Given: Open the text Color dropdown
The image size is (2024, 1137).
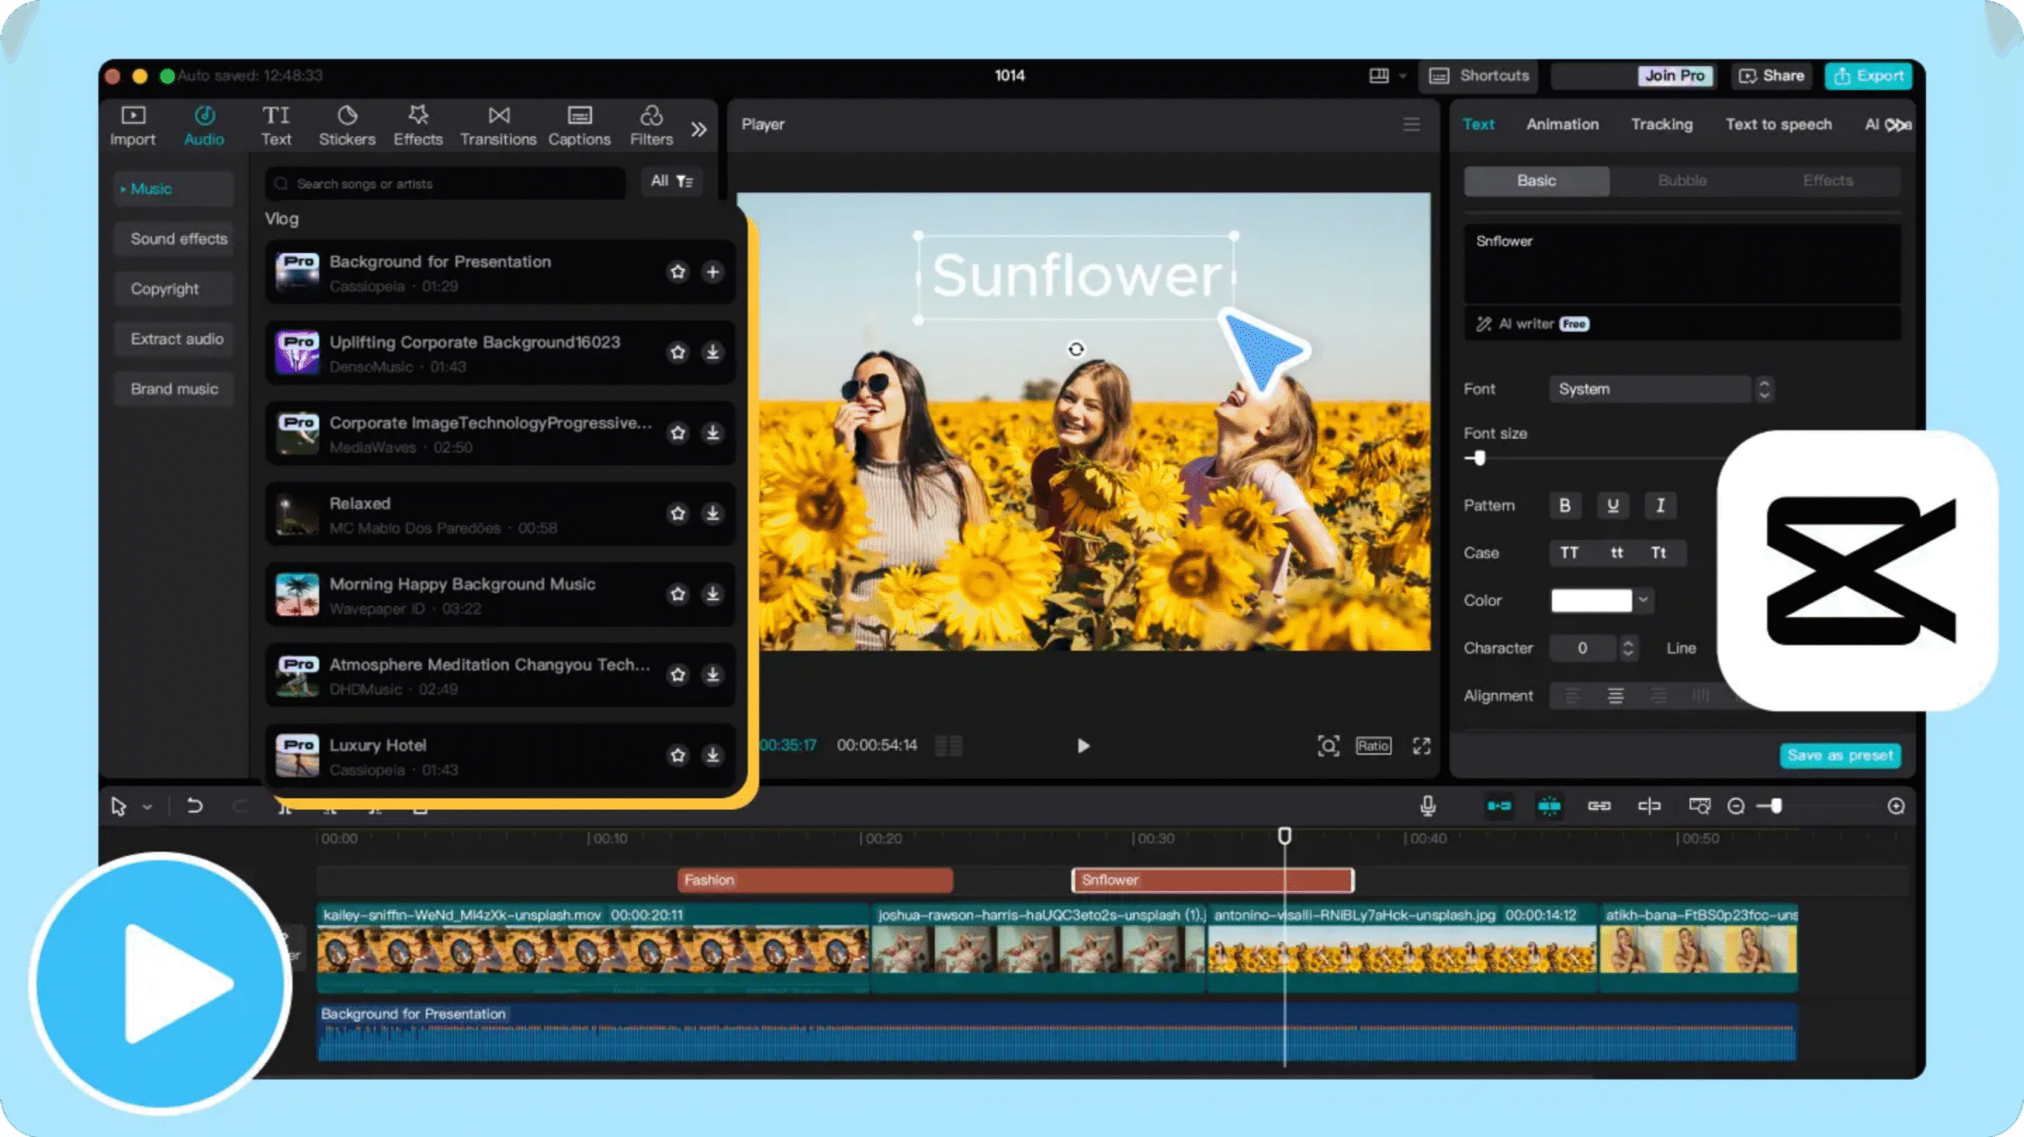Looking at the screenshot, I should pos(1644,601).
